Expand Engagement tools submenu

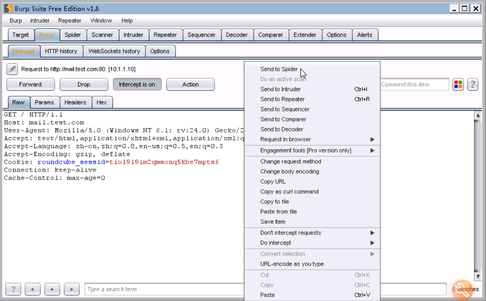[312, 150]
